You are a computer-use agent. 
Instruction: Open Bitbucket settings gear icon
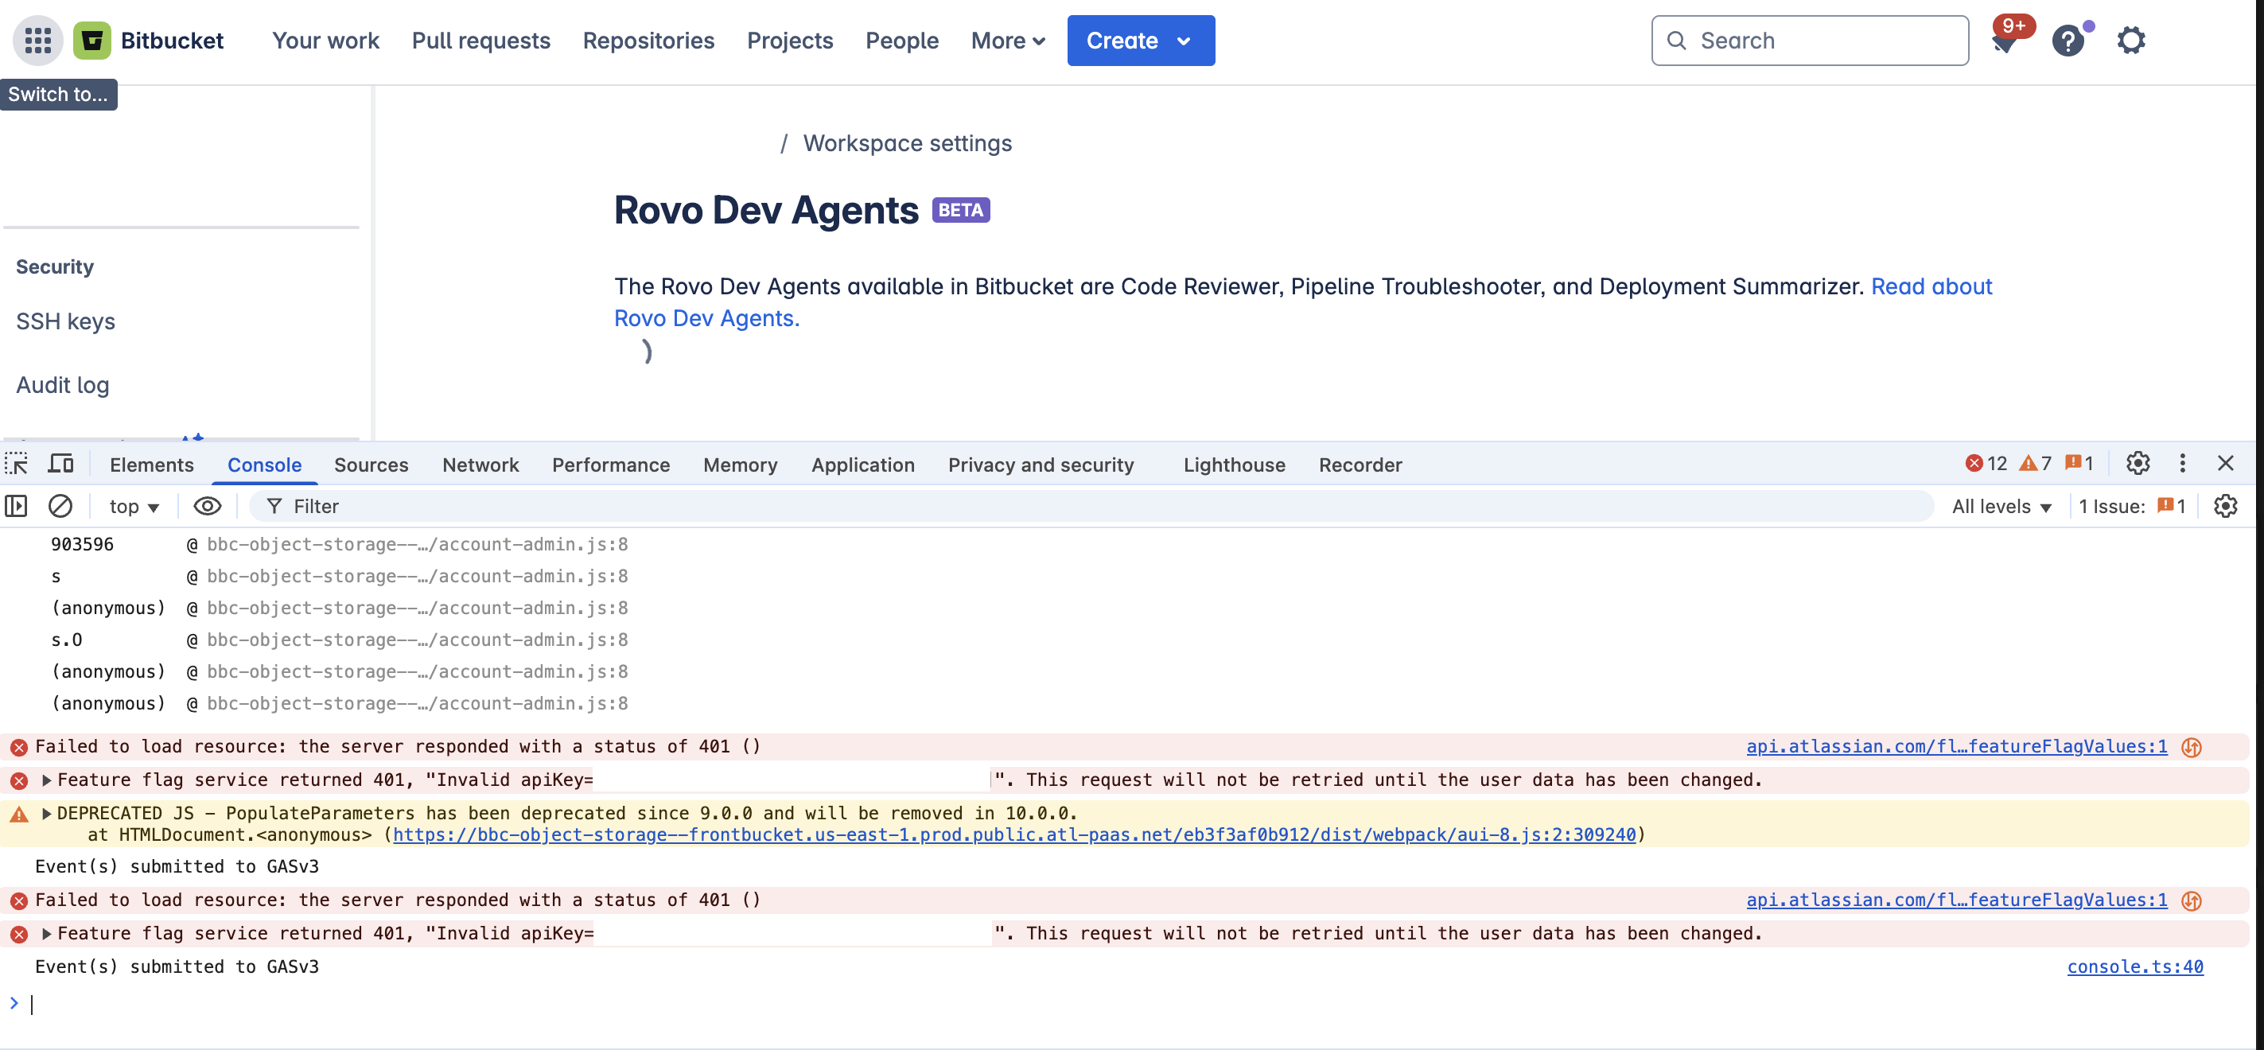[x=2131, y=41]
